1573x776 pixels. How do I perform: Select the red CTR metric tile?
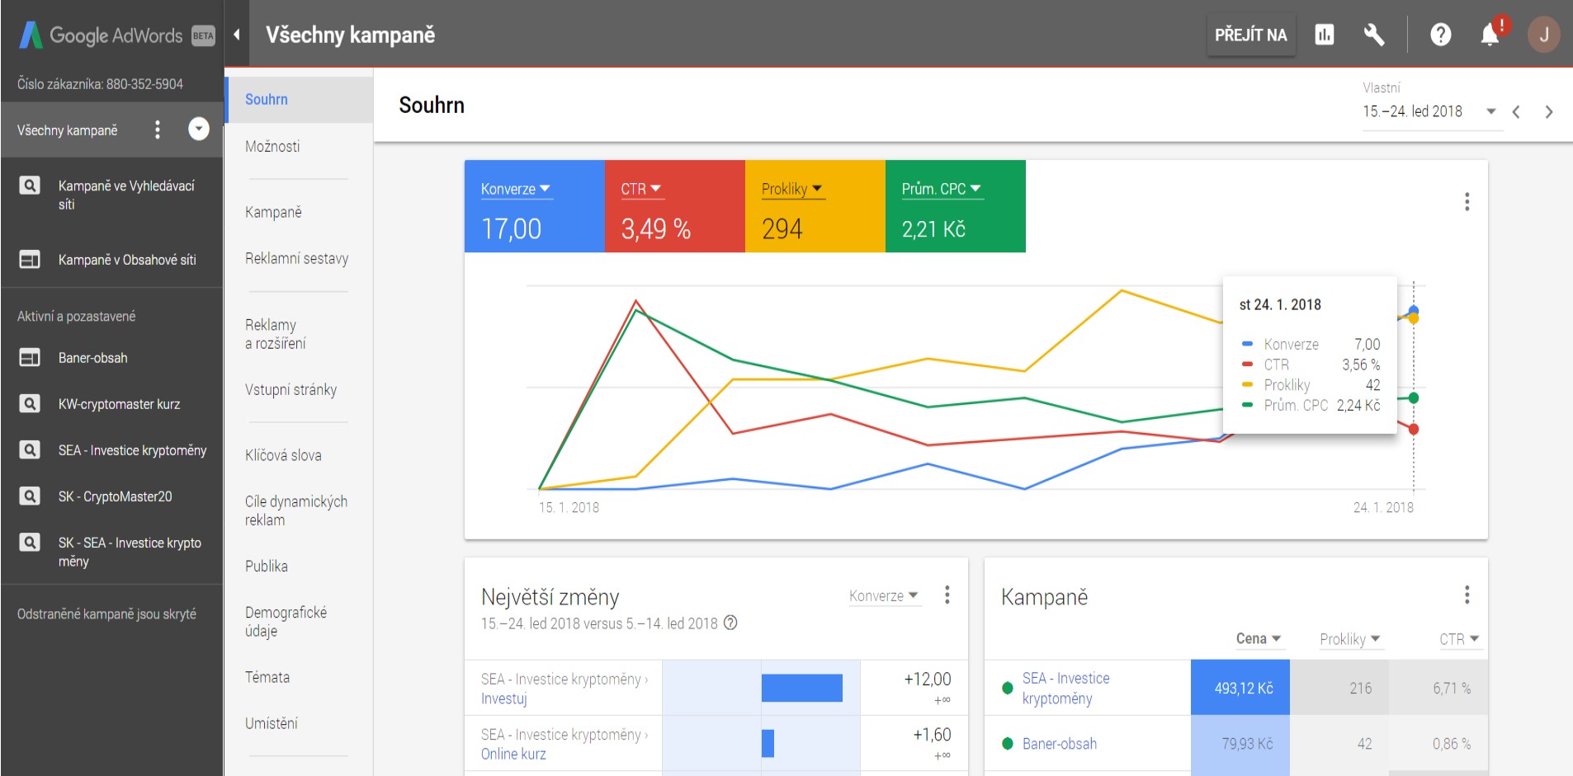click(675, 206)
